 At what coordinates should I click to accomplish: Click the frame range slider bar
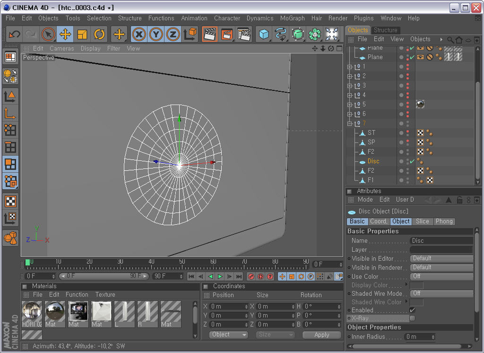[104, 276]
